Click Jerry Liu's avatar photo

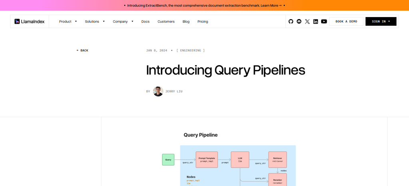click(x=158, y=91)
